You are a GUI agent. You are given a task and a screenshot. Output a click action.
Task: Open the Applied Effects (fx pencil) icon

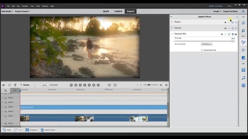[x=243, y=42]
